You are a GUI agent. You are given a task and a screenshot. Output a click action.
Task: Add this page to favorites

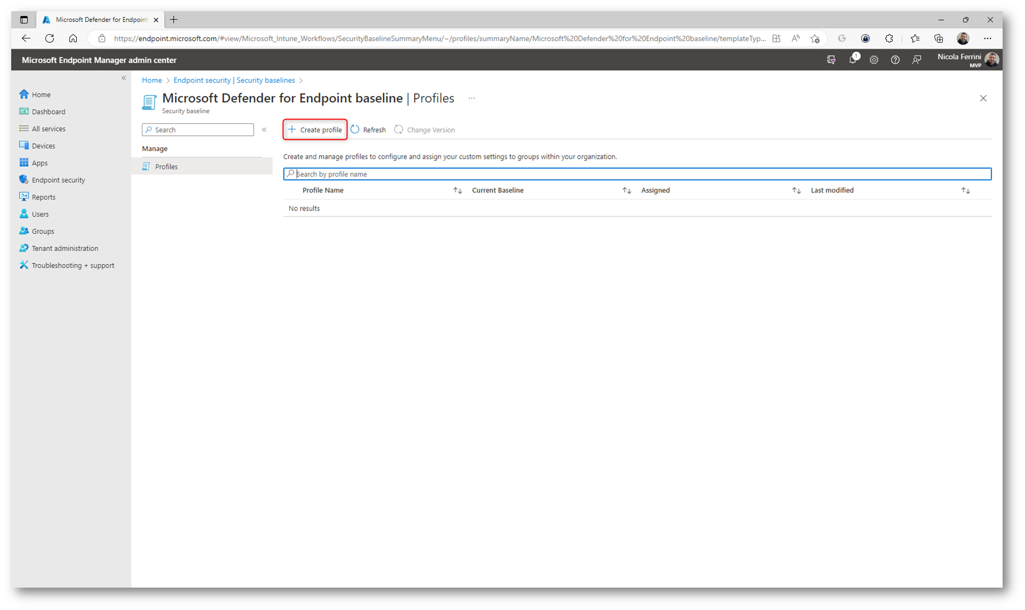[x=815, y=38]
